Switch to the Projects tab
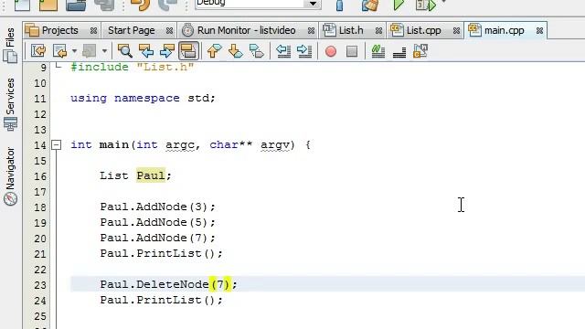The width and height of the screenshot is (585, 329). click(x=59, y=30)
